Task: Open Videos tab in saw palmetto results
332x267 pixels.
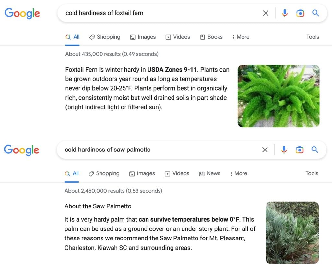Action: pos(177,174)
